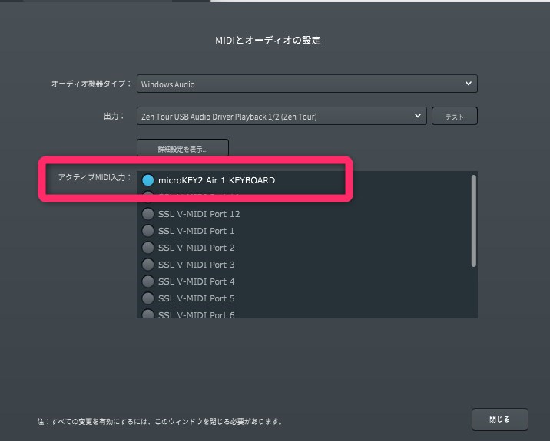Toggle SSL V-MIDI Port 2 radio circle

pos(148,248)
